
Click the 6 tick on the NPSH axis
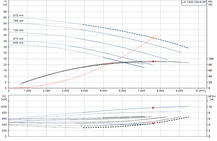209,118
